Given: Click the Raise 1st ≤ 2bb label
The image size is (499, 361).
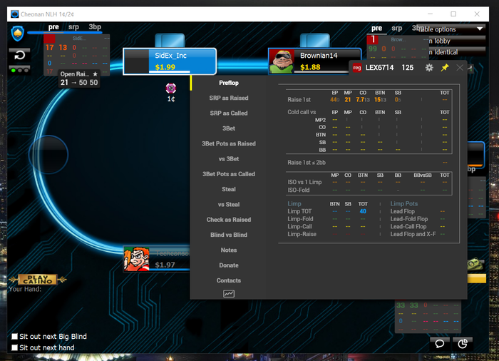Looking at the screenshot, I should click(307, 163).
